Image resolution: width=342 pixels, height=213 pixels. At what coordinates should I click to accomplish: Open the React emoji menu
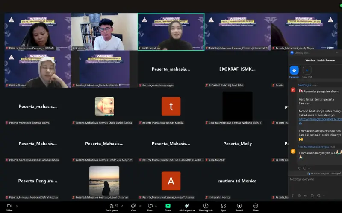pos(150,206)
